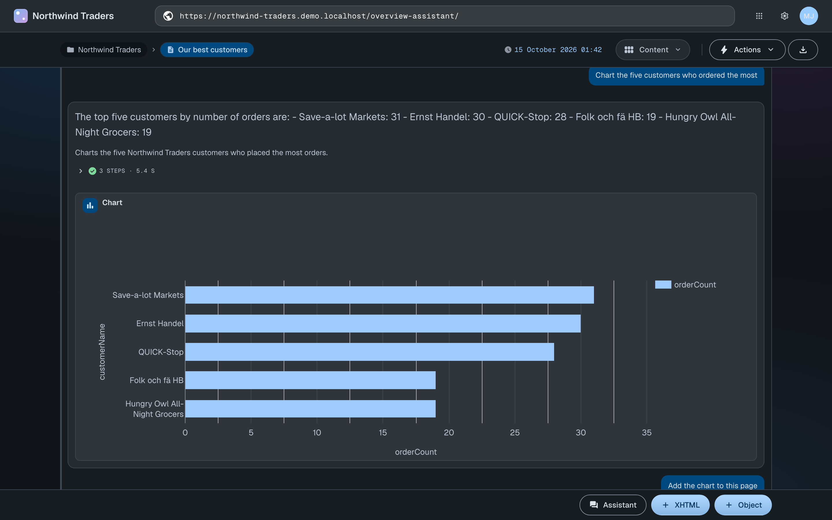Click the bar chart icon in the Chart card
Viewport: 832px width, 520px height.
90,205
